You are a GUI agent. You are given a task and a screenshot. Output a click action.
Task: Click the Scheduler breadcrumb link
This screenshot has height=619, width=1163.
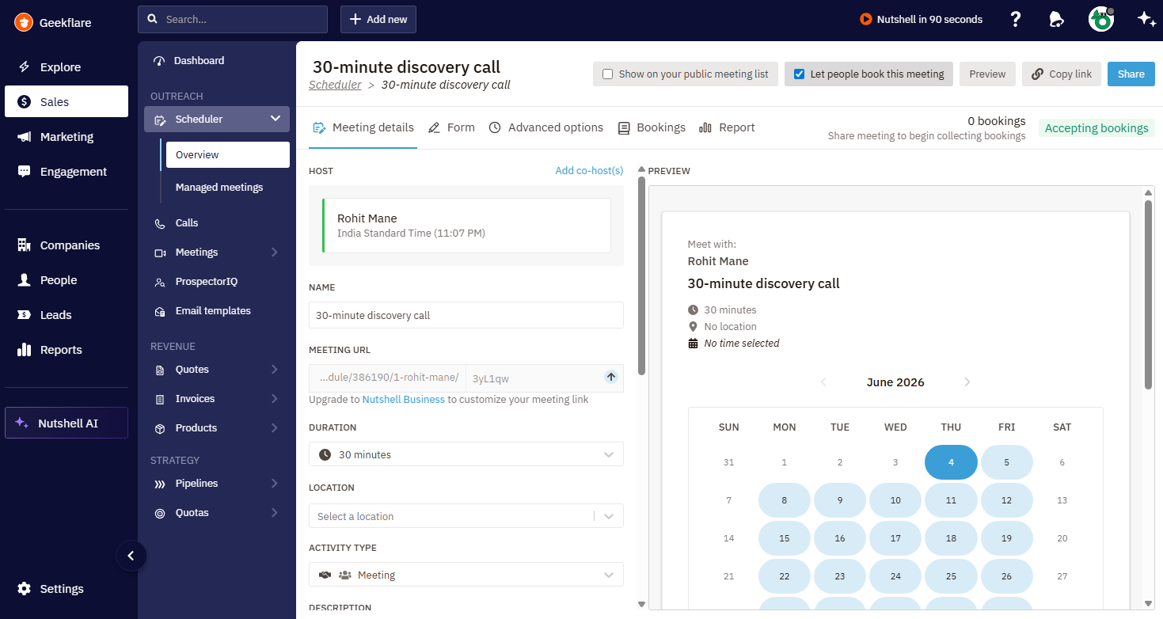click(335, 85)
